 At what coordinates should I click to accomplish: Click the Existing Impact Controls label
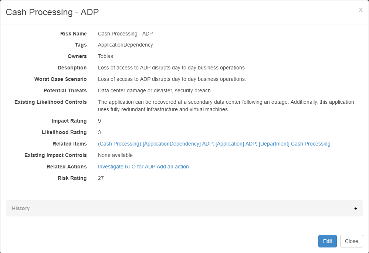pos(55,155)
